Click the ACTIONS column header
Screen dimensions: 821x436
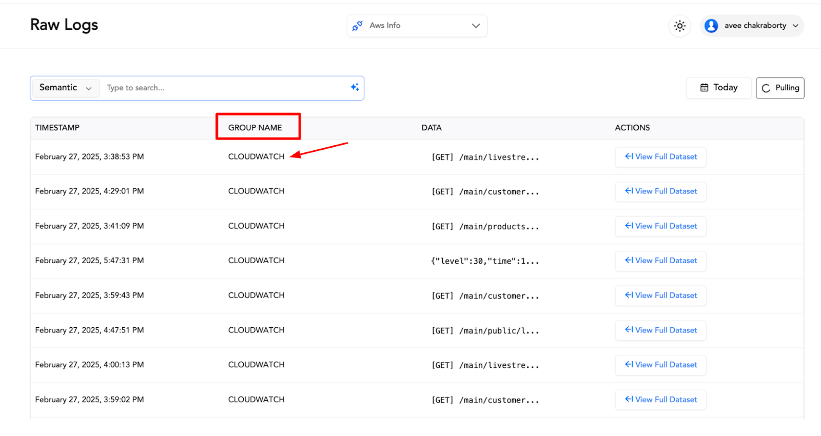pyautogui.click(x=632, y=128)
